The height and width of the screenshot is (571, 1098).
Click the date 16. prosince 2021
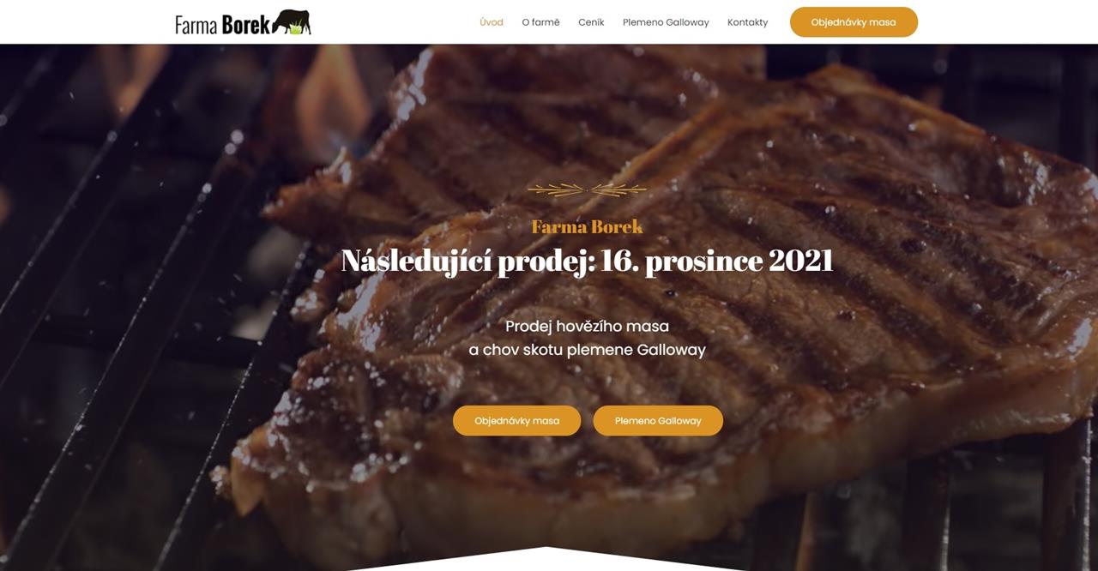click(x=717, y=261)
